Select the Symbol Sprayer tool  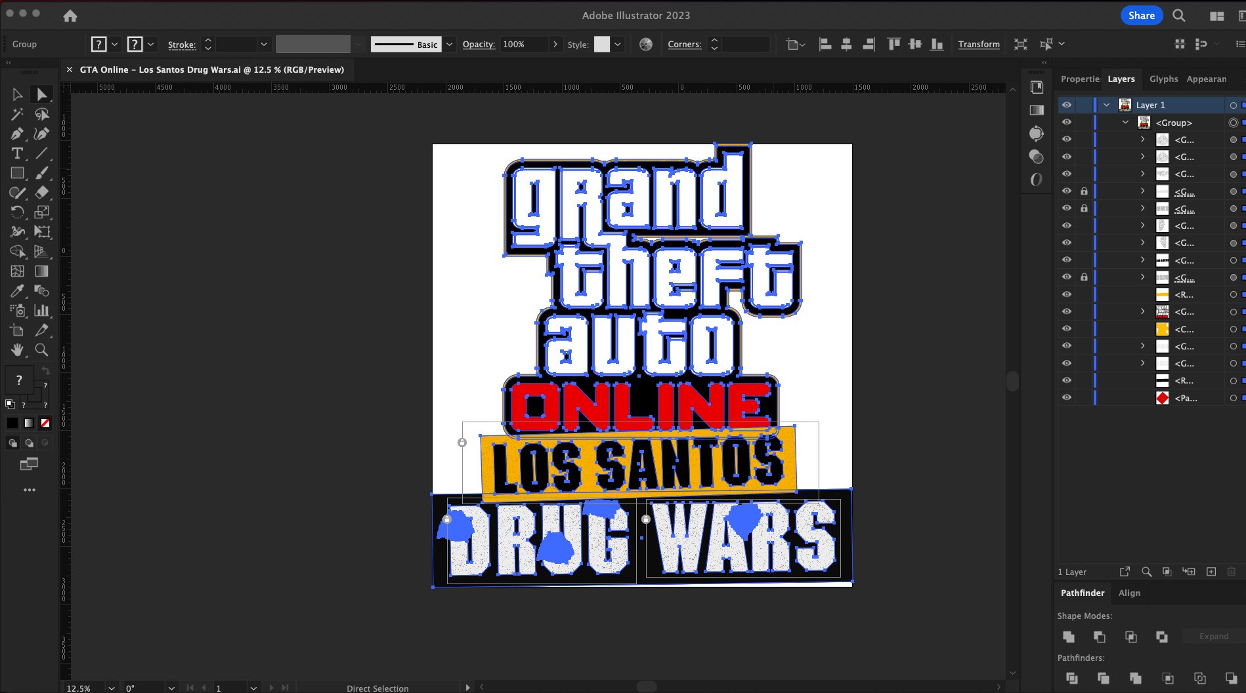pyautogui.click(x=17, y=311)
